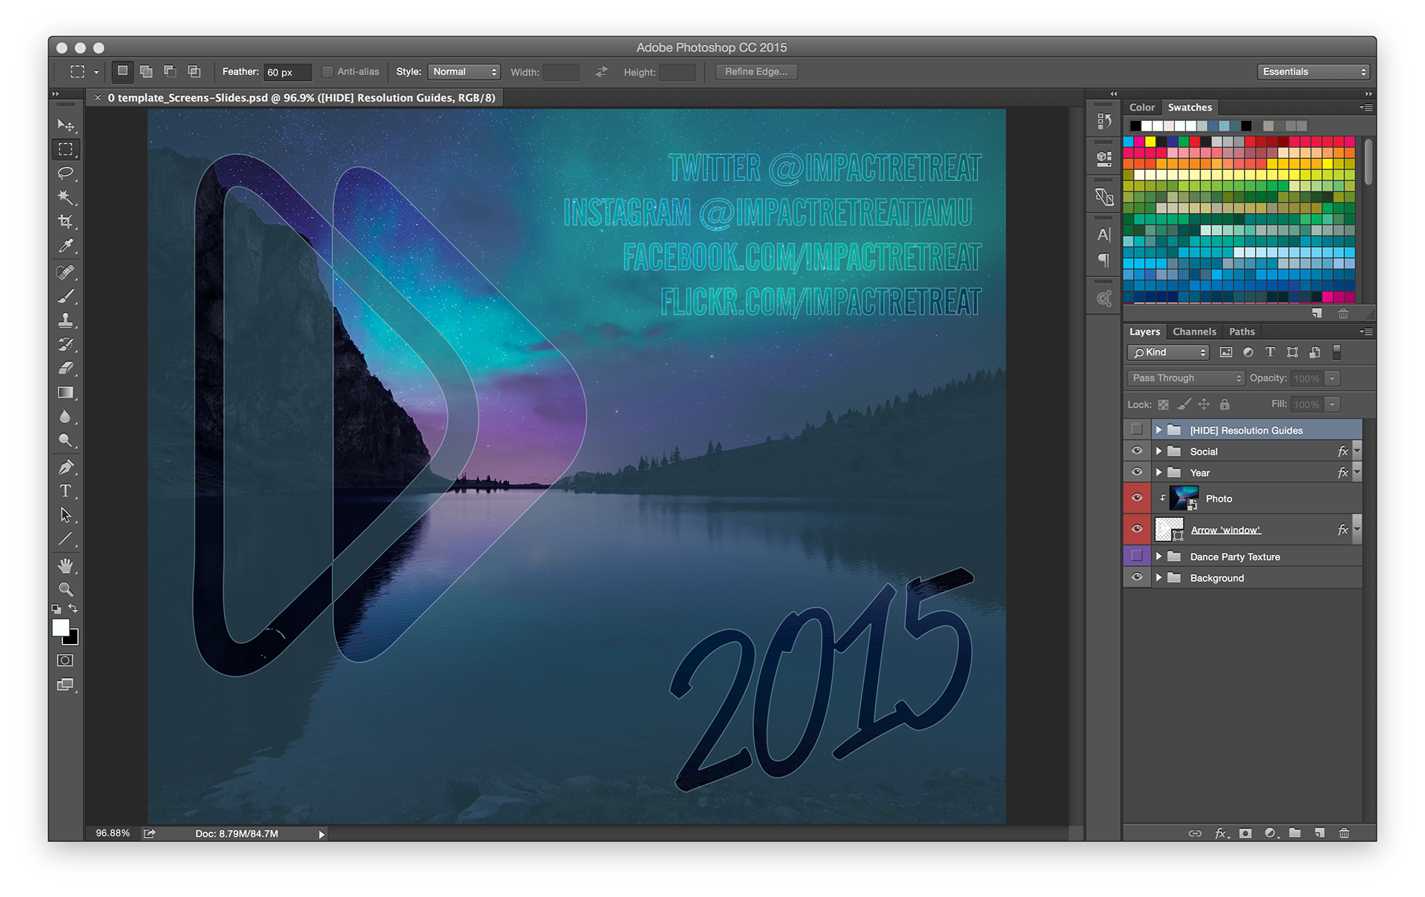Expand the Year layer group
The width and height of the screenshot is (1425, 897).
(x=1159, y=473)
